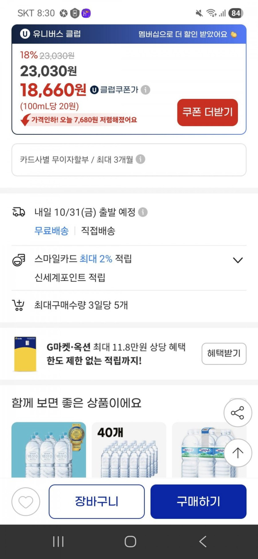Tap the heart wishlist icon
The height and width of the screenshot is (559, 258).
(x=26, y=502)
